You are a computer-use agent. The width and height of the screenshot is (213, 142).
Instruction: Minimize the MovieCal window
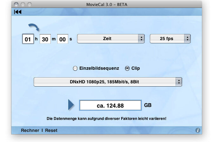click(x=23, y=4)
